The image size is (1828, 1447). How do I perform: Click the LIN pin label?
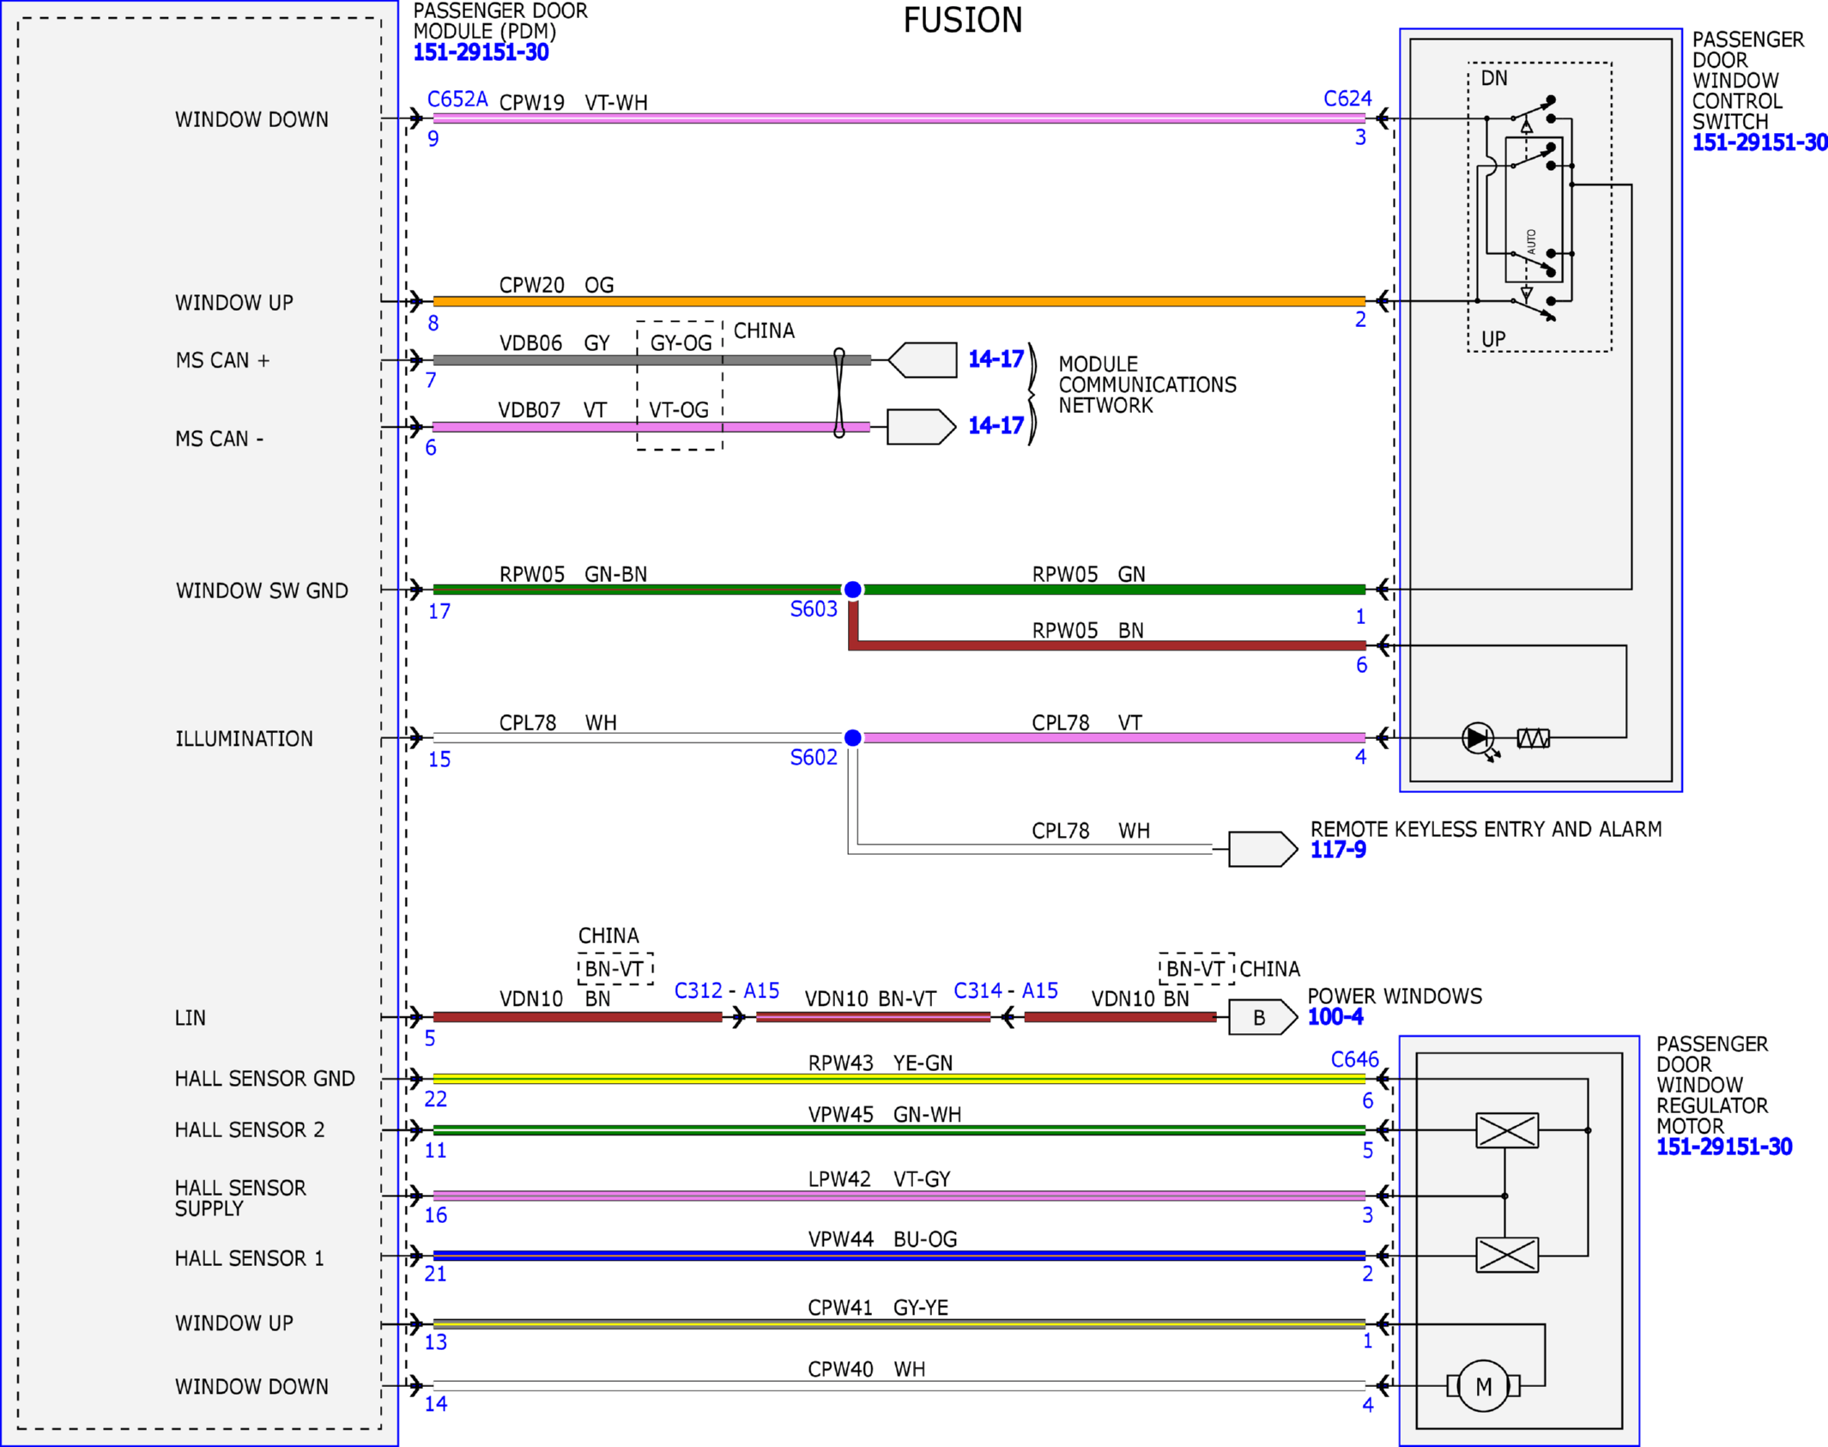[x=191, y=1018]
